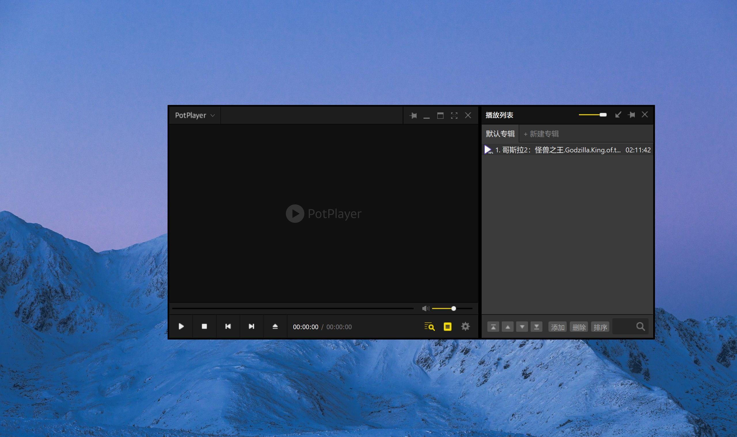Create a new album with 新建专辑

[541, 134]
